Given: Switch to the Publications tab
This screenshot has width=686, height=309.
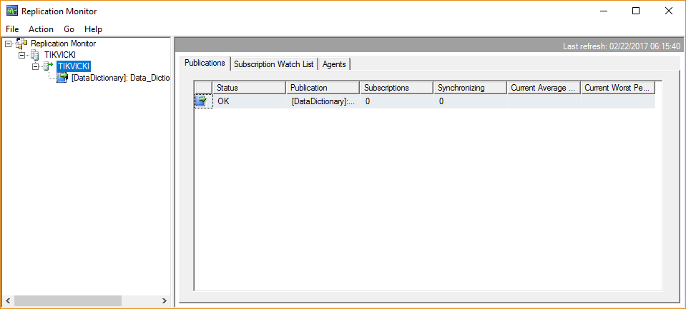Looking at the screenshot, I should coord(205,63).
